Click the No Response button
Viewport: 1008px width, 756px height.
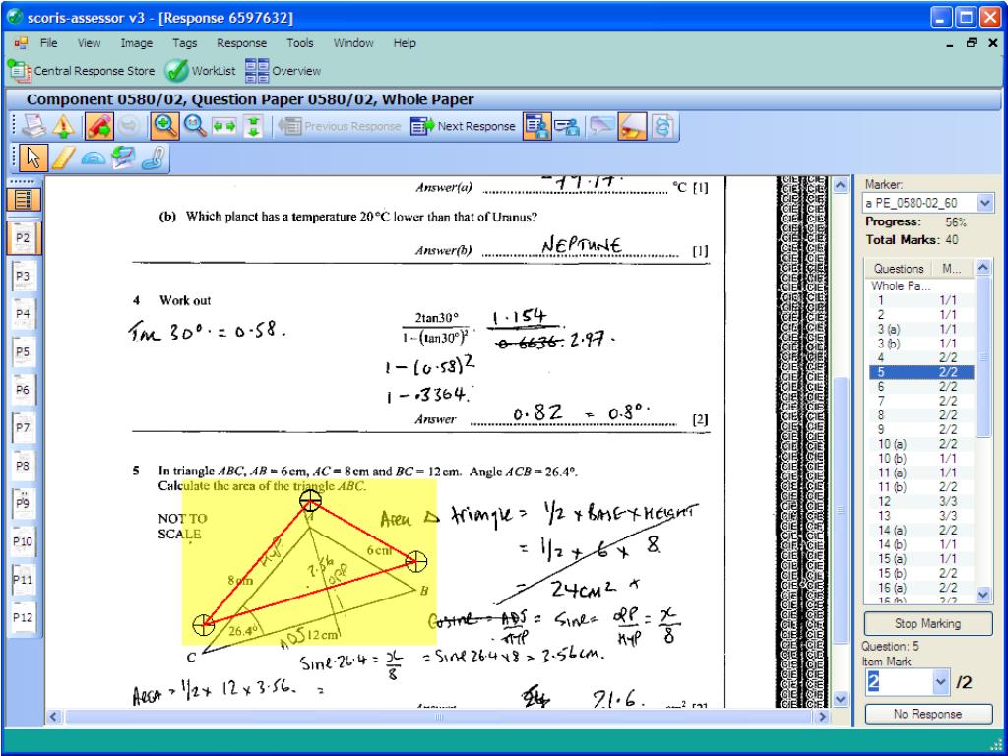pos(927,714)
